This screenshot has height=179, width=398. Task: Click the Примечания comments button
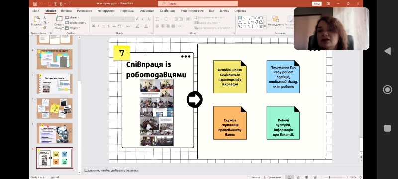(272, 177)
